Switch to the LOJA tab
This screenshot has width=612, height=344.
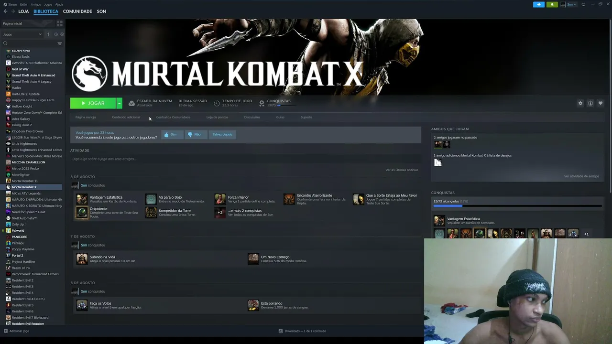coord(23,11)
